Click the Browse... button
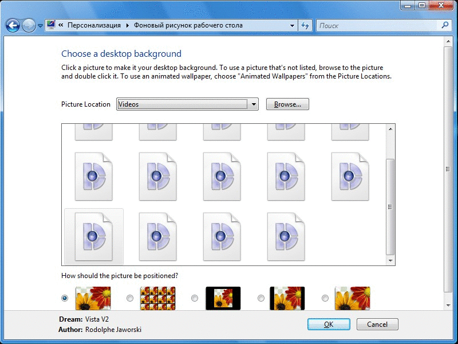 coord(287,104)
